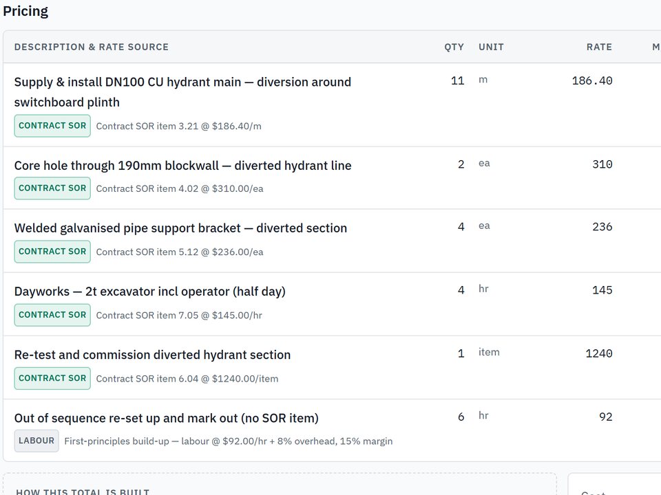Screen dimensions: 661x495
Task: Select the 'First-principles build-up' rate source text
Action: point(228,441)
